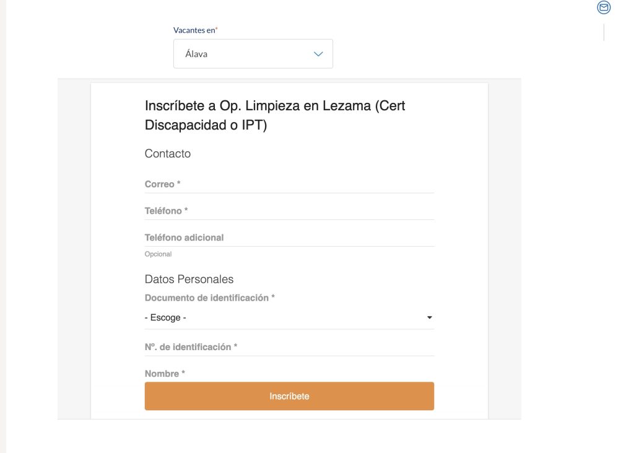The height and width of the screenshot is (453, 634).
Task: Click into the Teléfono field
Action: point(289,211)
